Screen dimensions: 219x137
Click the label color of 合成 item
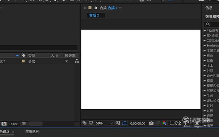23,61
